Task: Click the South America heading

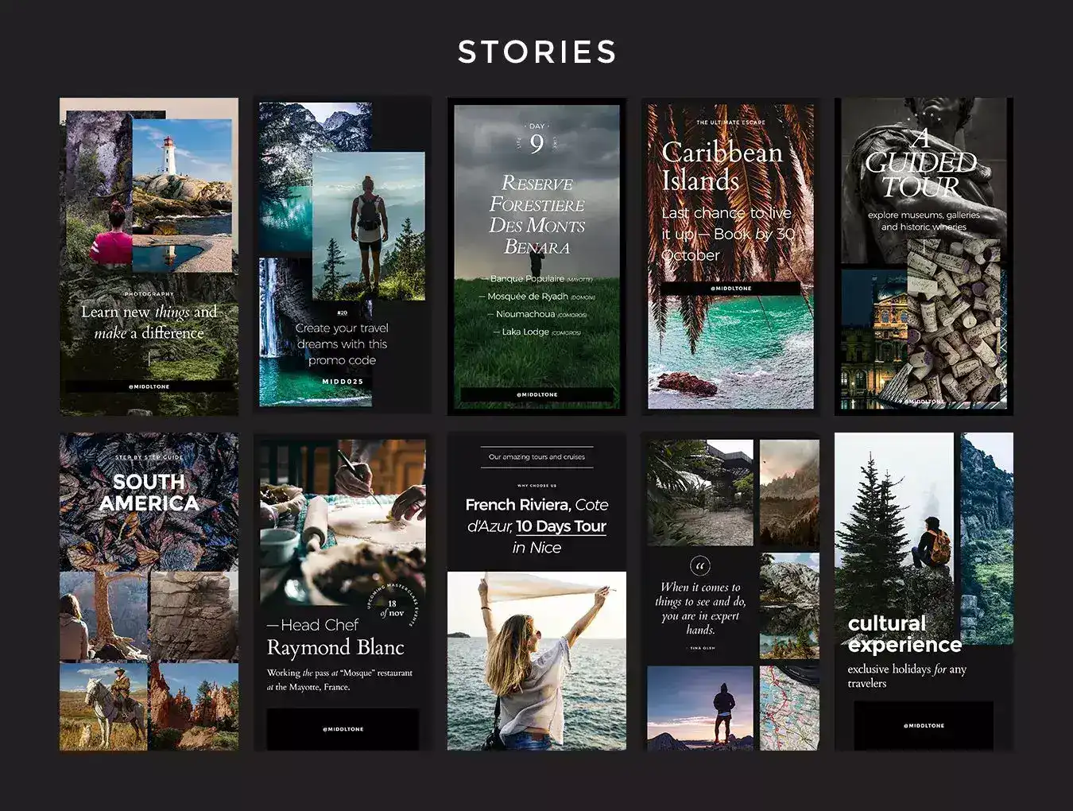Action: [149, 492]
